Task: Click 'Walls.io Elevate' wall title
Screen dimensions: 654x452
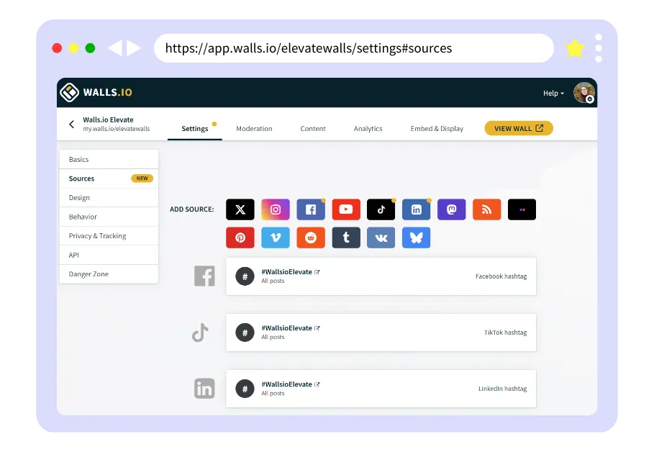Action: click(x=108, y=119)
